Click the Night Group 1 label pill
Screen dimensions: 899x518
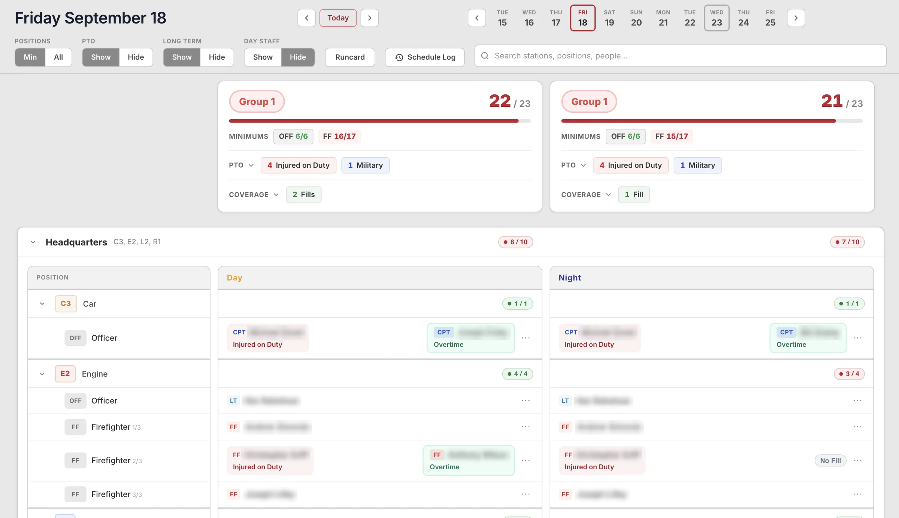589,102
